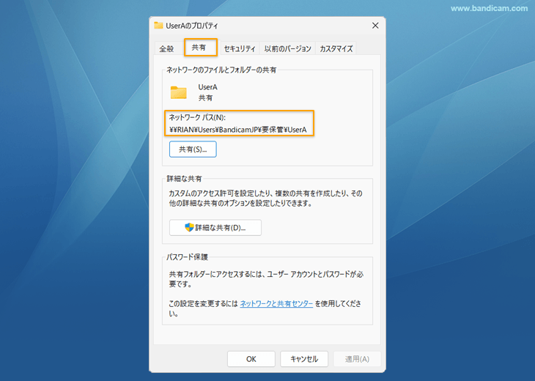Click the 共有(S)... button
535x381 pixels.
(193, 149)
